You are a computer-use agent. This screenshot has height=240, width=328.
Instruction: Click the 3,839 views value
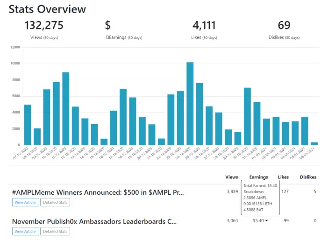pyautogui.click(x=232, y=191)
